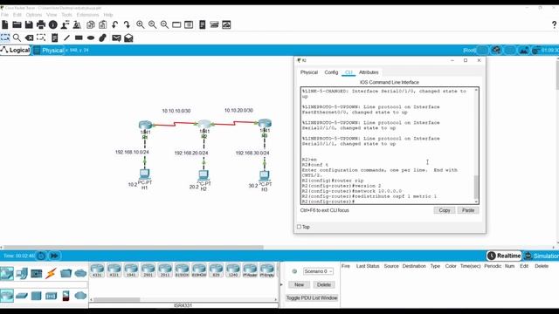Screen dimensions: 559x314
Task: Activate the Select tool
Action: coord(5,38)
